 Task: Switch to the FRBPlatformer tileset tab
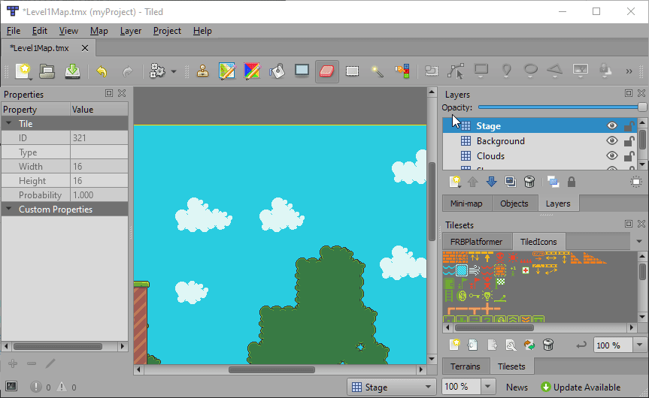pyautogui.click(x=476, y=242)
